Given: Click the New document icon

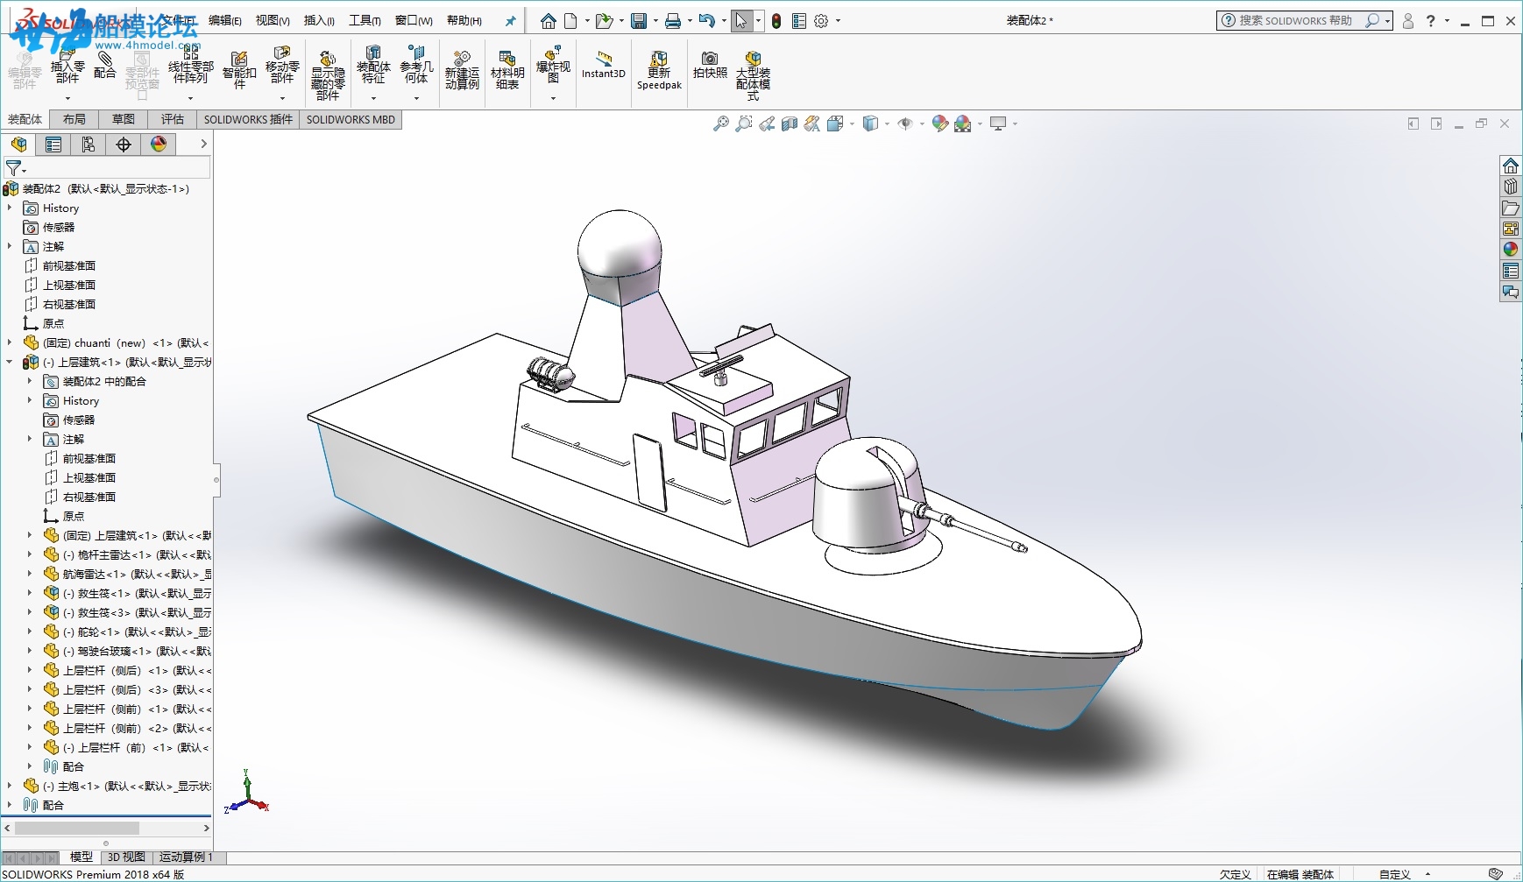Looking at the screenshot, I should 570,21.
